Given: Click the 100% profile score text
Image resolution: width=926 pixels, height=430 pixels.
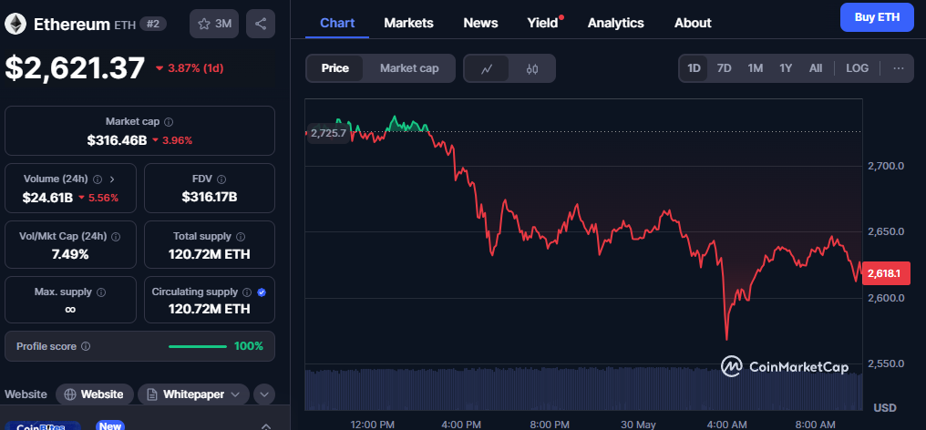Looking at the screenshot, I should [249, 346].
